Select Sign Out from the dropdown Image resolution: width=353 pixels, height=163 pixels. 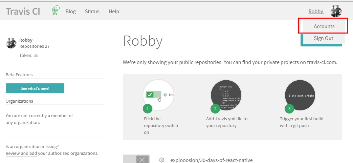[324, 38]
